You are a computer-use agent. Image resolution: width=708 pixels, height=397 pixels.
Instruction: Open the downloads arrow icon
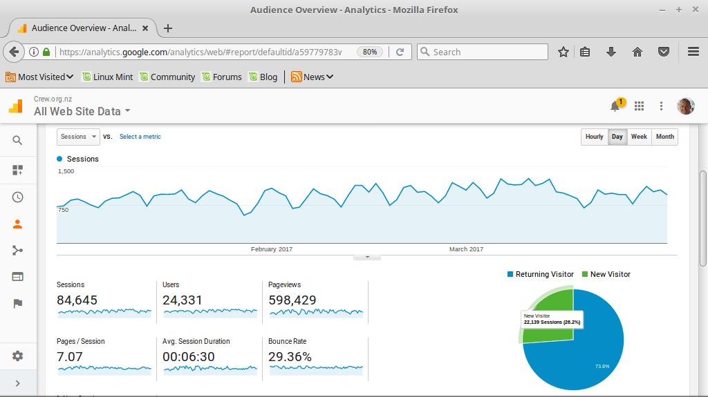[x=611, y=52]
